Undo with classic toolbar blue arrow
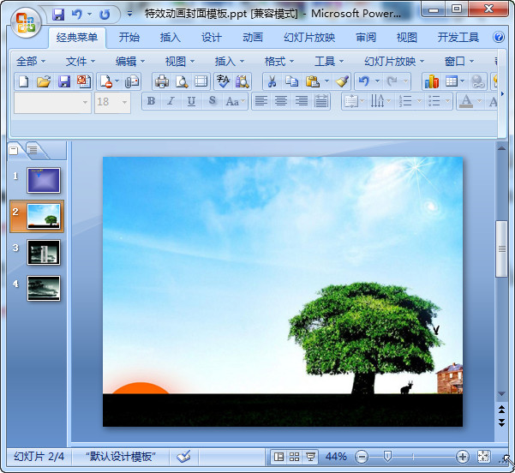515x473 pixels. point(364,81)
